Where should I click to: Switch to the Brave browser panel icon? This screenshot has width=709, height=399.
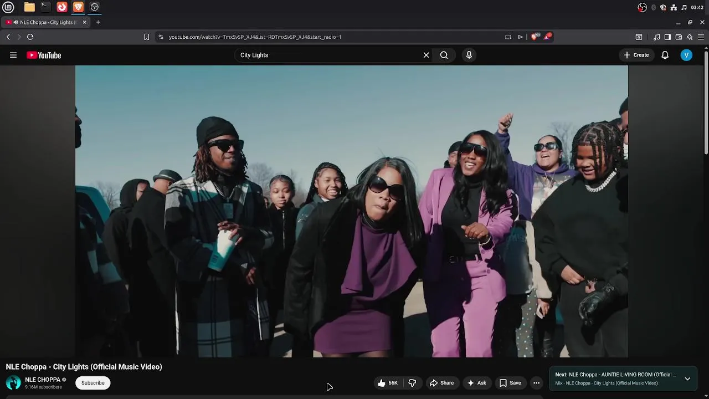[78, 7]
